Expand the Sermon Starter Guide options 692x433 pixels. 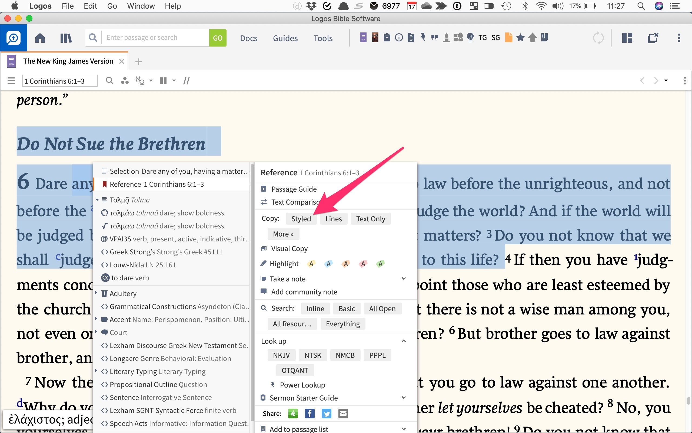point(404,398)
